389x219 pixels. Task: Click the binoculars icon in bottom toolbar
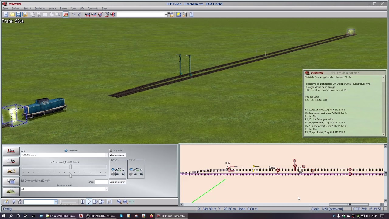pos(20,202)
